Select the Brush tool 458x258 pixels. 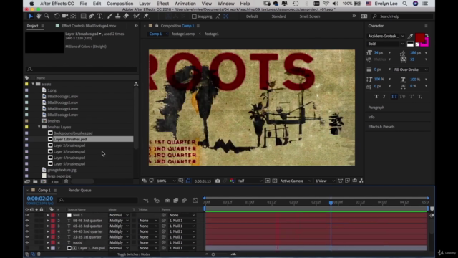(109, 16)
